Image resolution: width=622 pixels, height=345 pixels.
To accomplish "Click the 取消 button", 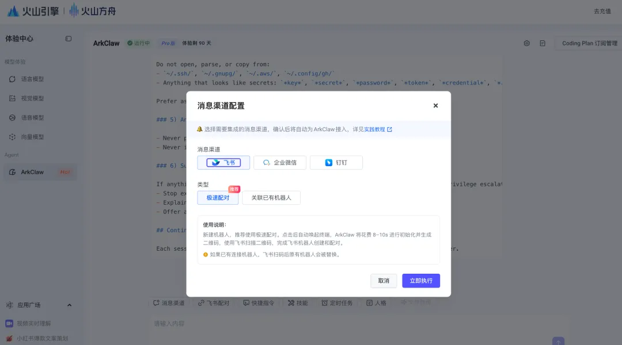I will click(384, 281).
